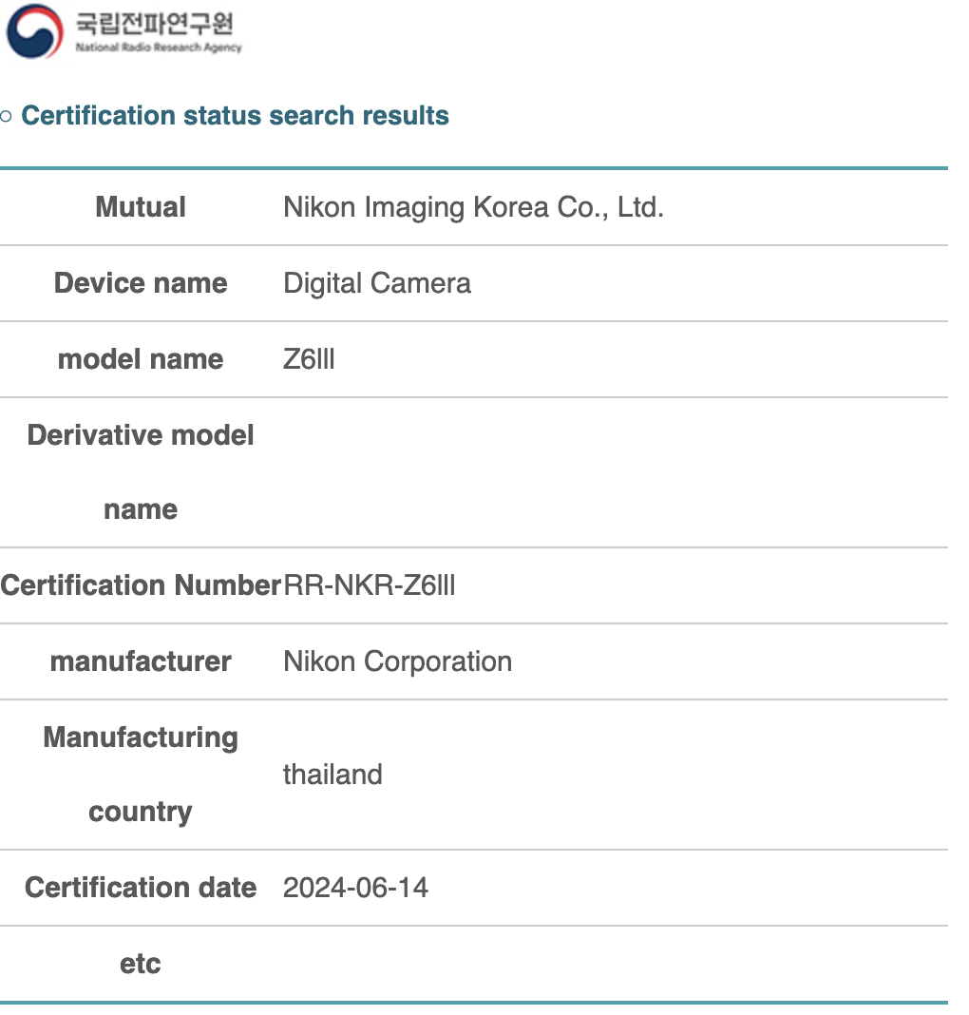The height and width of the screenshot is (1015, 969).
Task: Click the Derivative model name label
Action: [x=141, y=471]
